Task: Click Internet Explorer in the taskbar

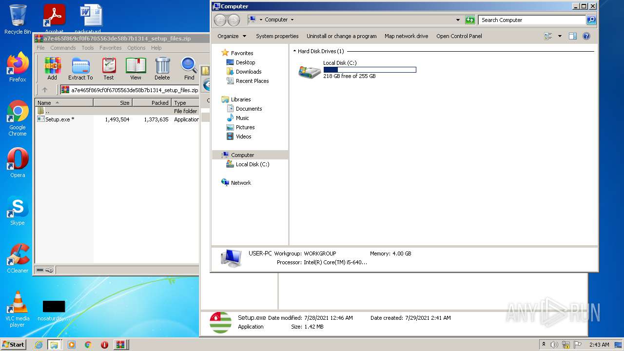Action: [39, 345]
